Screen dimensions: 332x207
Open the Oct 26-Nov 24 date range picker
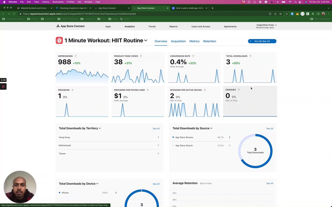[x=262, y=41]
